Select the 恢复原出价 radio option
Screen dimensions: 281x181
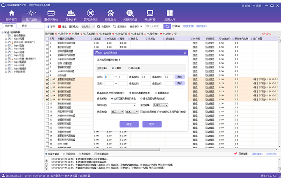156,92
